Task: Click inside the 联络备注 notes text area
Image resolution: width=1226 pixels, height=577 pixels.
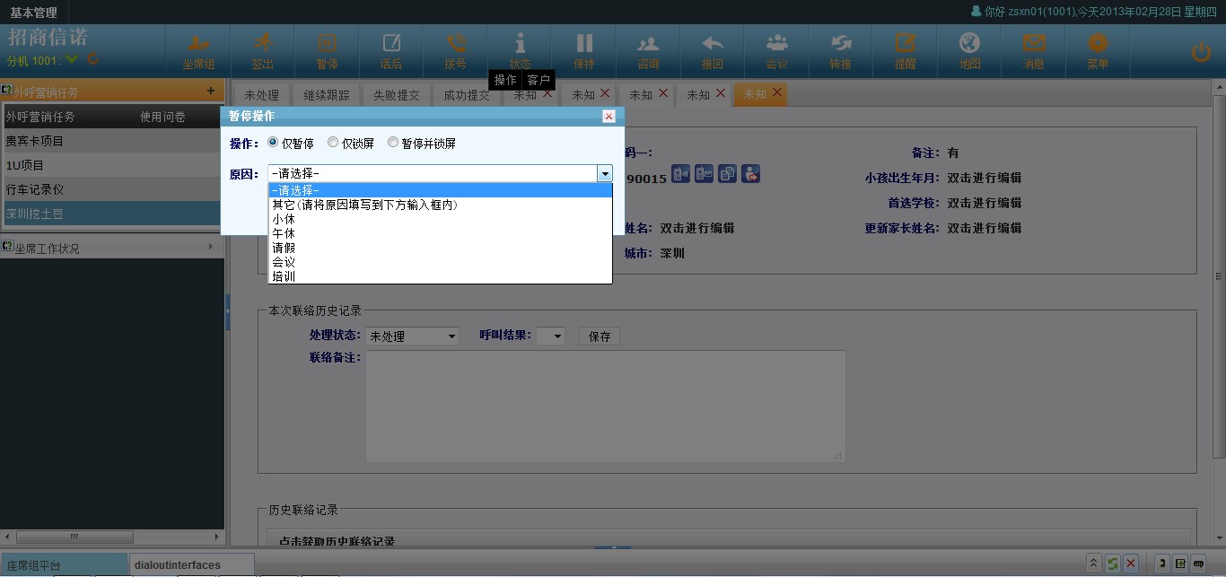Action: 605,406
